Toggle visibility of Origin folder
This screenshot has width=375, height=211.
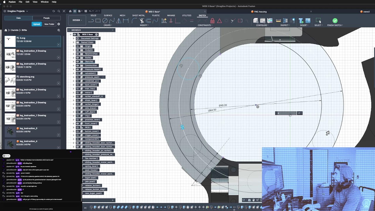pyautogui.click(x=78, y=46)
